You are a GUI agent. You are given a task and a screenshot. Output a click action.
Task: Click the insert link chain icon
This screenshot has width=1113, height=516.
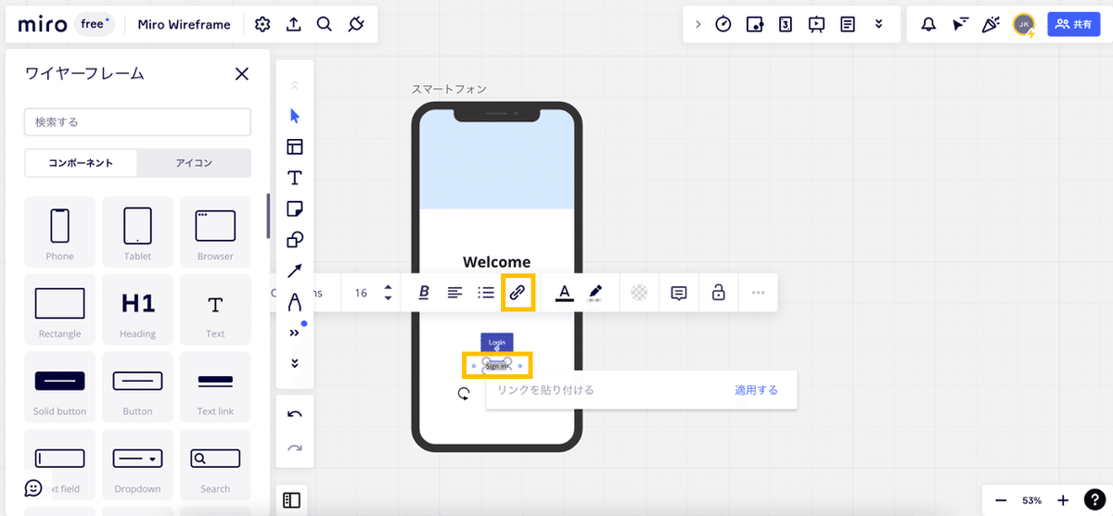coord(518,293)
